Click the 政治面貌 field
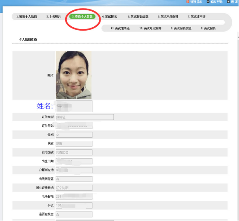Image resolution: width=239 pixels, height=221 pixels. [74, 152]
